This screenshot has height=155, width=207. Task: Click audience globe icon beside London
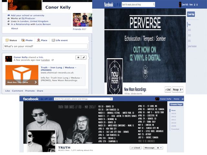52,60
